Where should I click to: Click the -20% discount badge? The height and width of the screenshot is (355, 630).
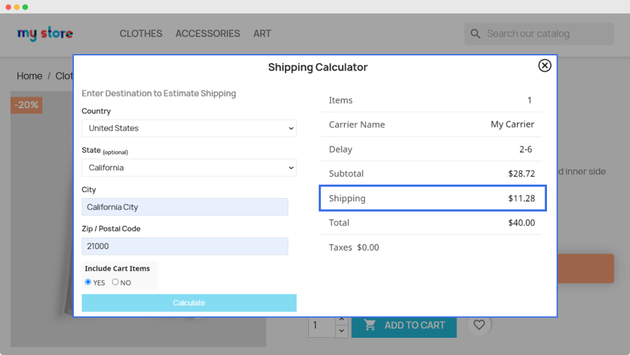pos(26,105)
